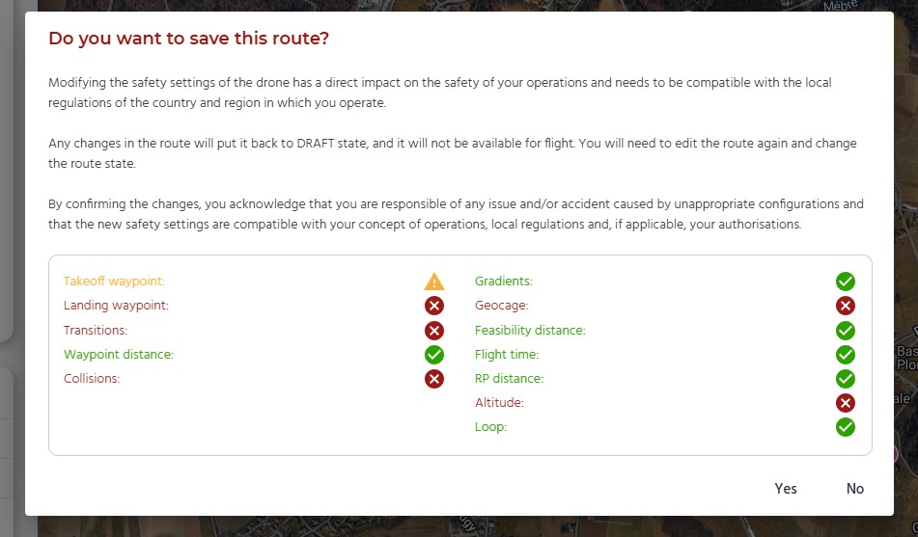Click the Collisions check label
The height and width of the screenshot is (537, 918).
click(x=92, y=379)
